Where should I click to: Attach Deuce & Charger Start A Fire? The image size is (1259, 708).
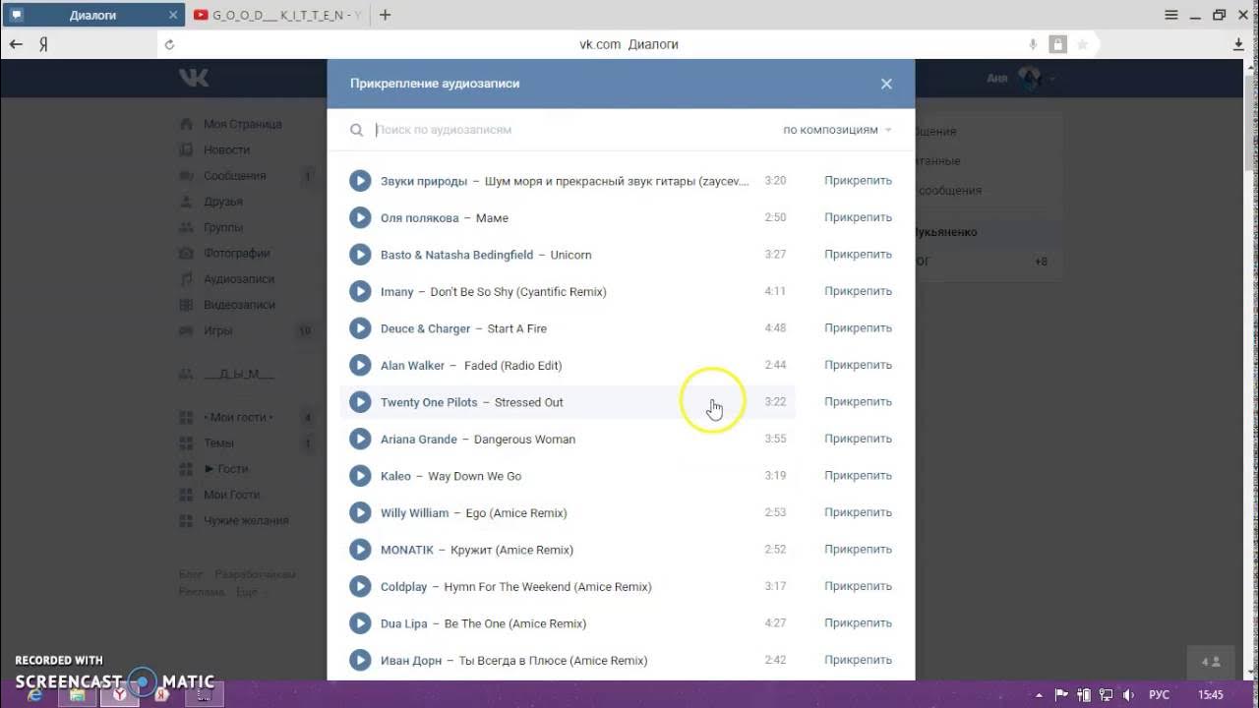tap(858, 328)
